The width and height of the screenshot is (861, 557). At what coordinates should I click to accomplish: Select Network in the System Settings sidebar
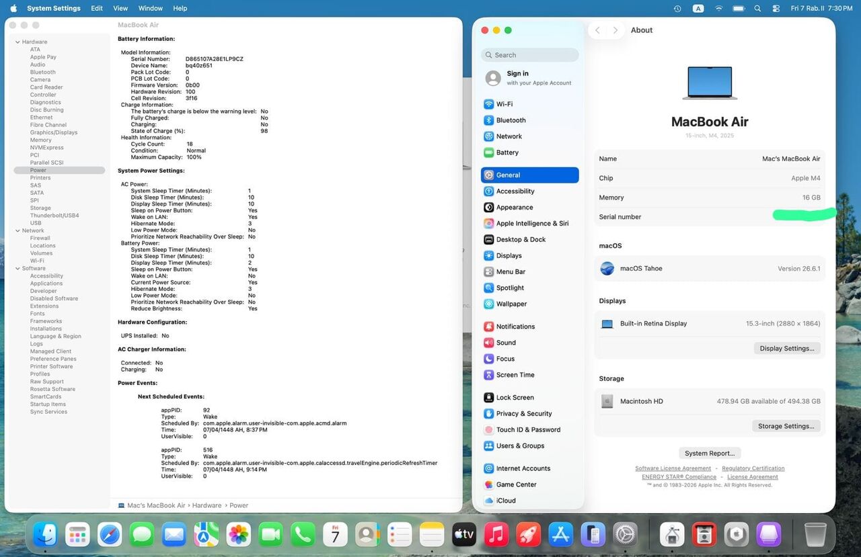tap(529, 136)
